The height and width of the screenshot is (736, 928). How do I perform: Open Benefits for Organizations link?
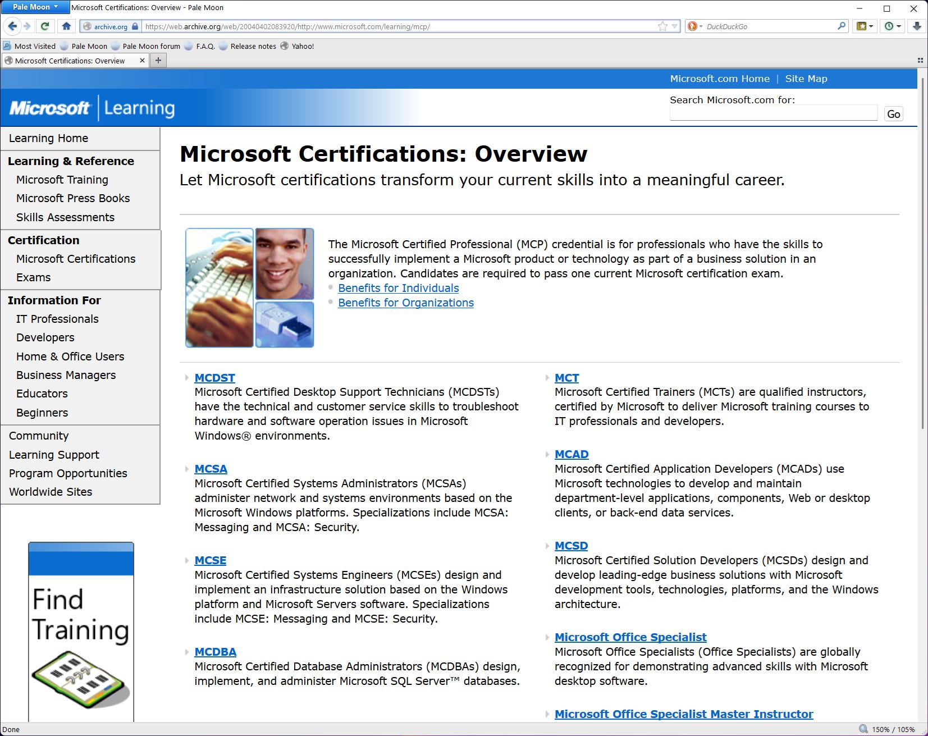[x=406, y=303]
